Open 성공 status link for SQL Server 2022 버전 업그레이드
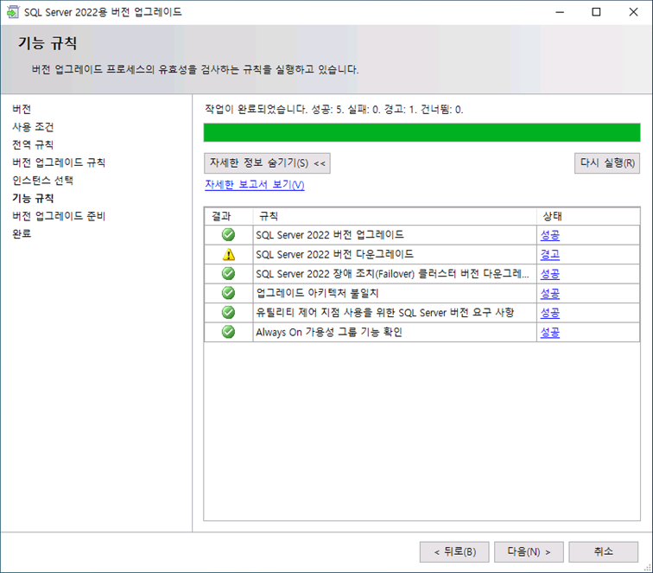The width and height of the screenshot is (653, 573). point(549,235)
